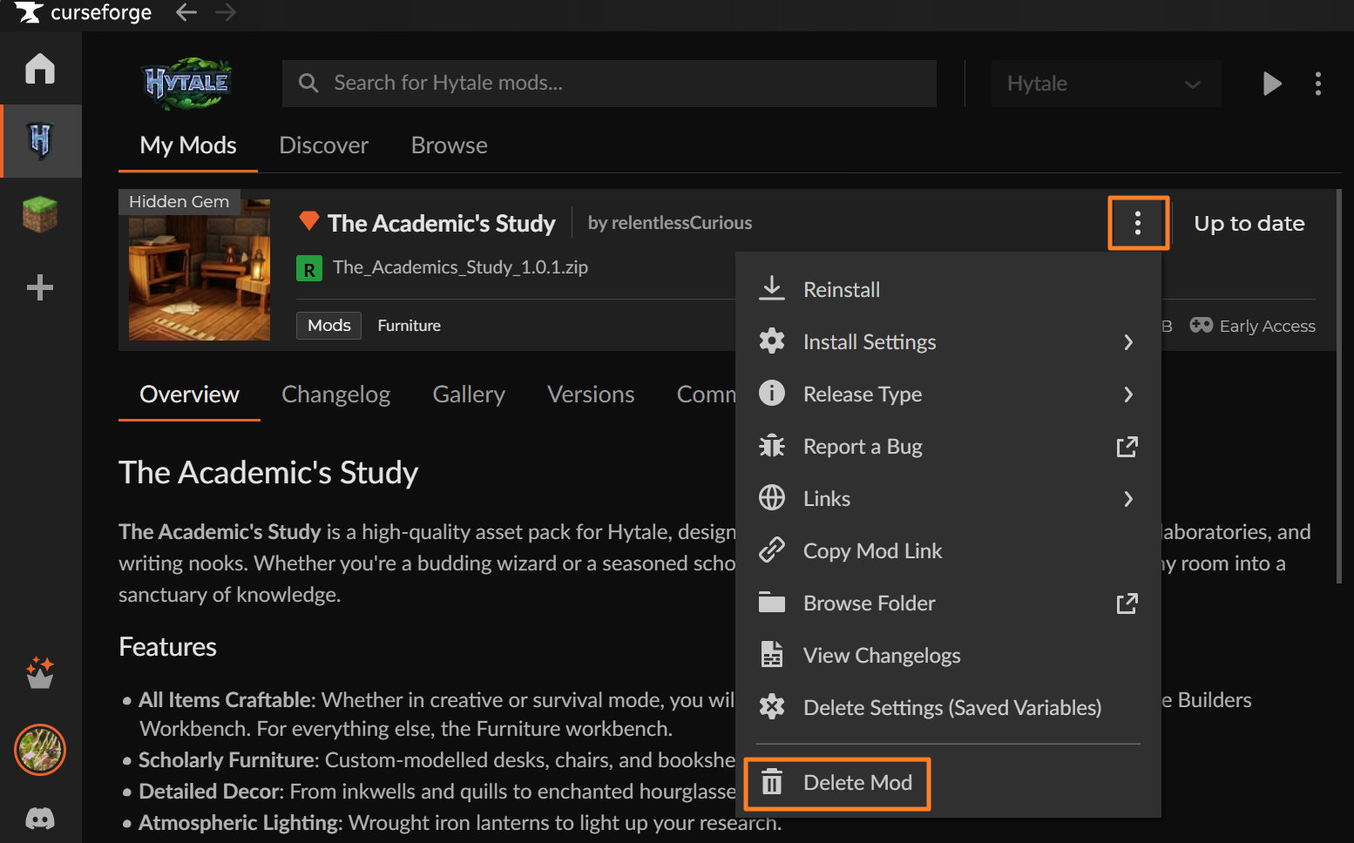Open the crown premium sparkle icon
Viewport: 1354px width, 843px height.
click(40, 672)
